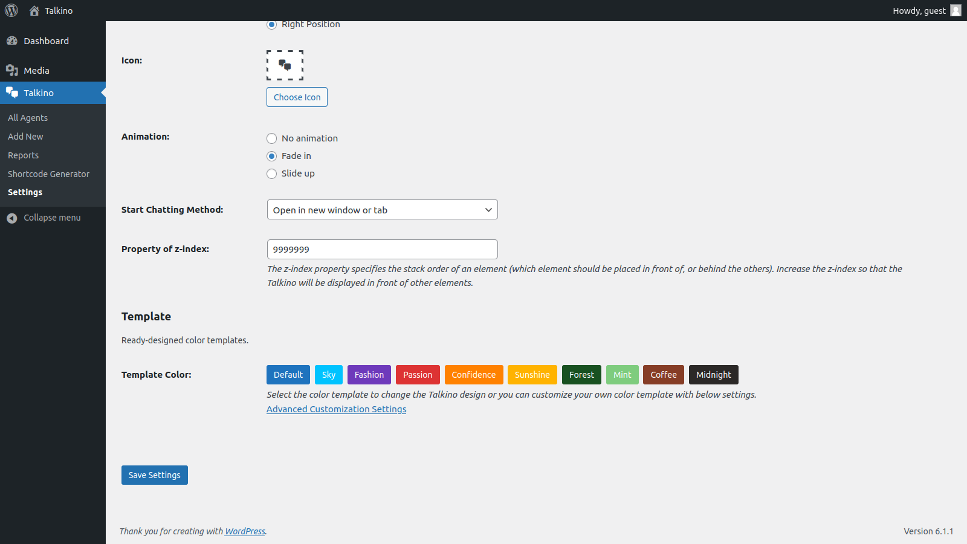
Task: Click the Dashboard gauge icon
Action: pyautogui.click(x=12, y=40)
